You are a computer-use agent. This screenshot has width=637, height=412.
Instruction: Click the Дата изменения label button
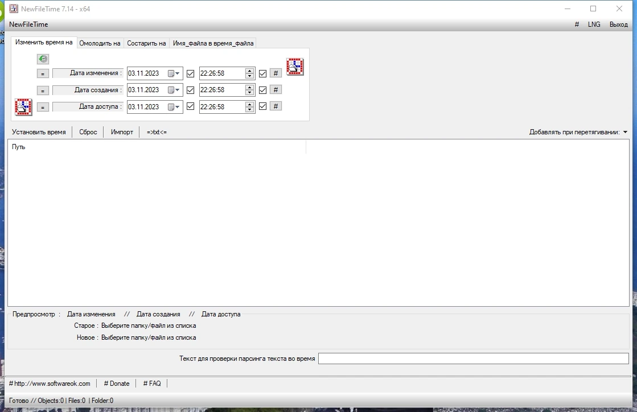click(x=88, y=73)
